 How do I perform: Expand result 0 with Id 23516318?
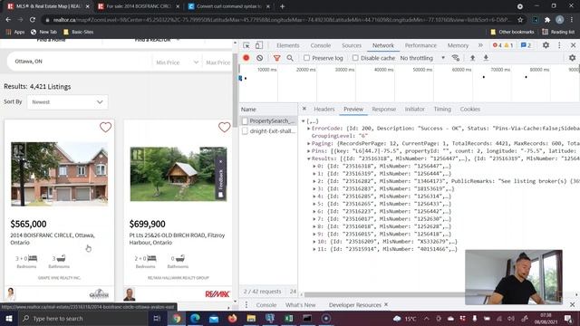(314, 166)
